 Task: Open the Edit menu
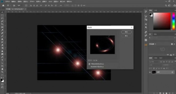pyautogui.click(x=14, y=1)
